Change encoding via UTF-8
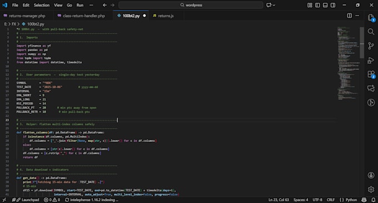Screen dimensions: 378x203 (x=317, y=200)
